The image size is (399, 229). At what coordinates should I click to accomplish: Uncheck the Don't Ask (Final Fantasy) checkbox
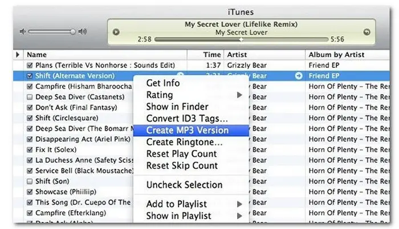pyautogui.click(x=30, y=107)
